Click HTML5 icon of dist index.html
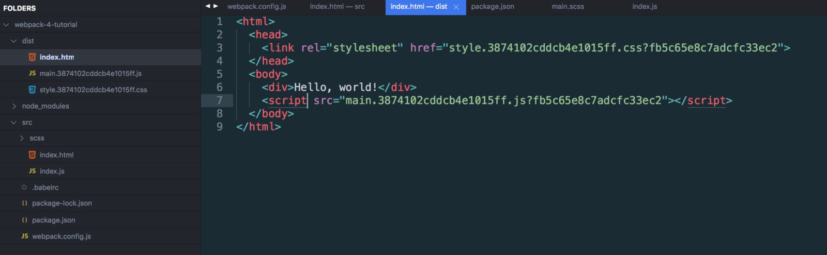The image size is (827, 255). coord(32,57)
